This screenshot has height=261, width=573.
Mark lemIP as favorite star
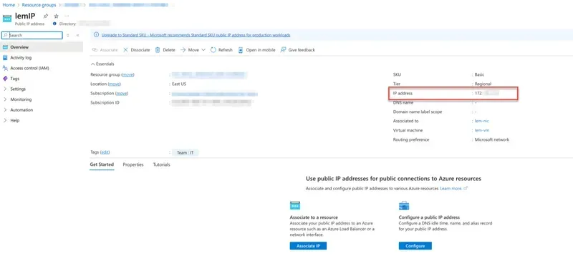[x=56, y=16]
